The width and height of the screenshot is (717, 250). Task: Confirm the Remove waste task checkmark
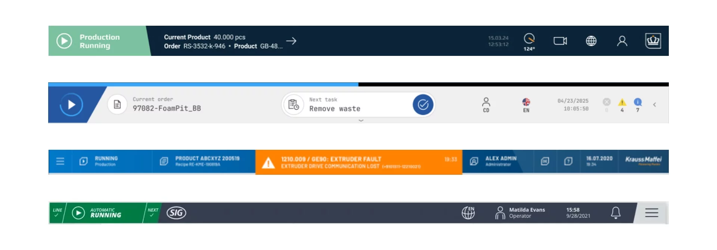[x=423, y=105]
